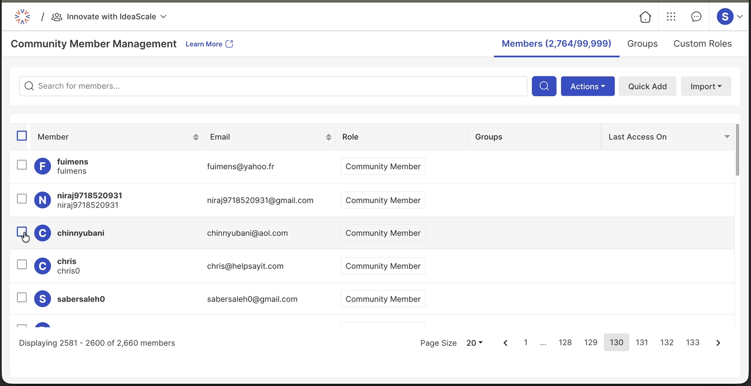Click the S profile avatar
The height and width of the screenshot is (386, 751).
click(x=725, y=17)
